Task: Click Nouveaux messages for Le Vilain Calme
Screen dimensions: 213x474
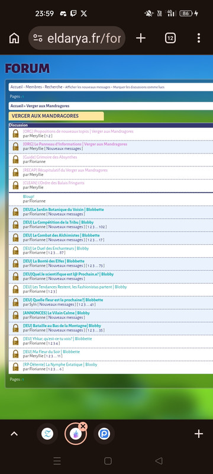Action: click(x=66, y=318)
